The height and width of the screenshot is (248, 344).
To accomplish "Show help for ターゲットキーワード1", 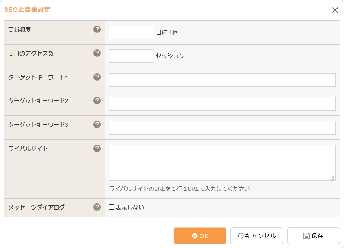I will 97,77.
